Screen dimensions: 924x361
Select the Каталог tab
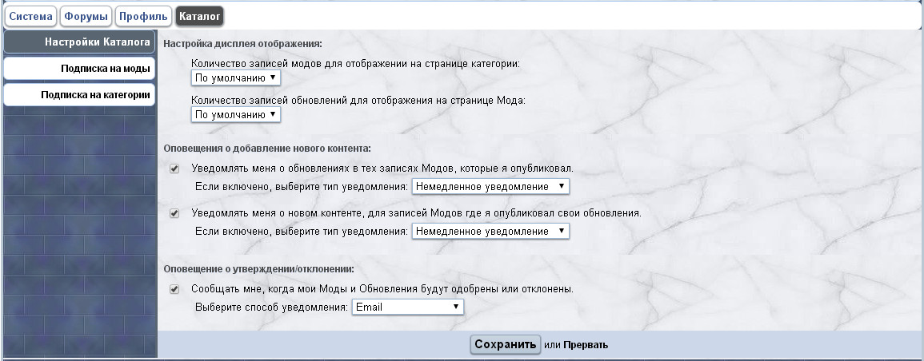199,17
